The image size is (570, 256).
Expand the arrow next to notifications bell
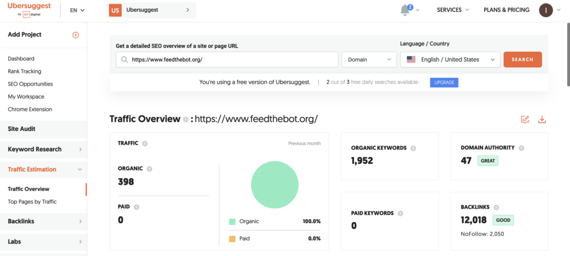pos(417,10)
